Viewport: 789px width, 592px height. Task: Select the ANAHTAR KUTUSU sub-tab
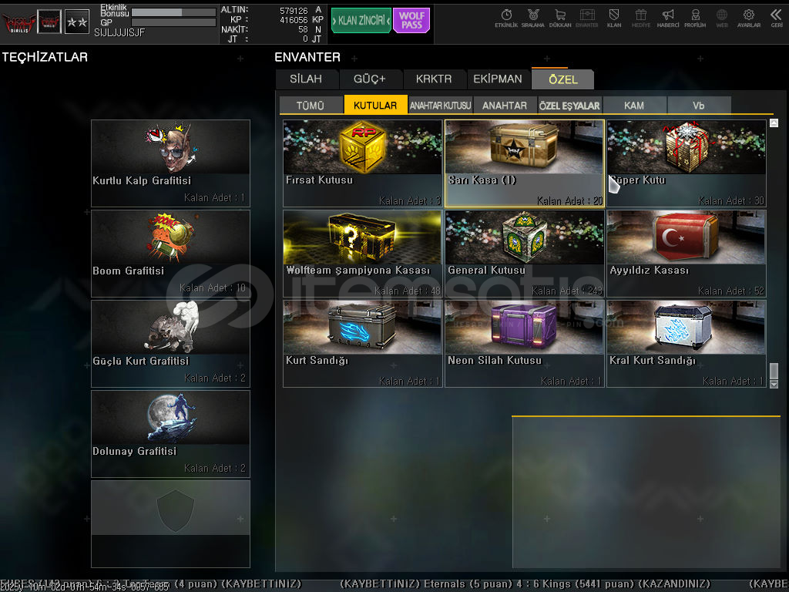(x=440, y=105)
